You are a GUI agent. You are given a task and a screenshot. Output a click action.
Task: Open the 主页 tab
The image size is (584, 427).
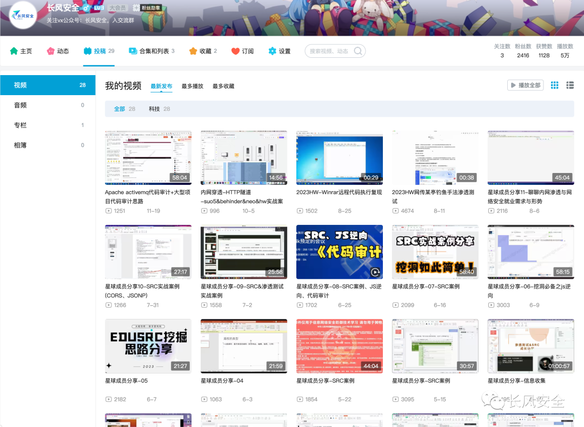tap(21, 51)
